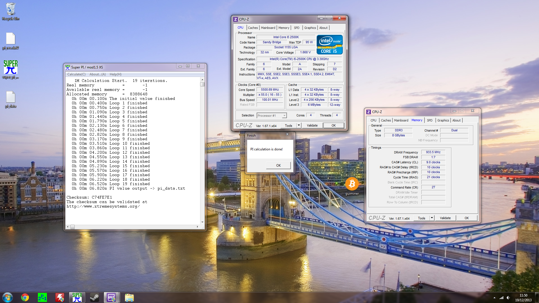This screenshot has height=303, width=539.
Task: Show hidden tray icons arrow
Action: (x=494, y=298)
